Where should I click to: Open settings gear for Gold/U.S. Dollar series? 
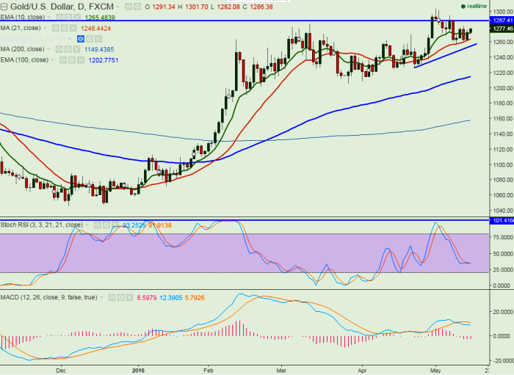pyautogui.click(x=137, y=7)
